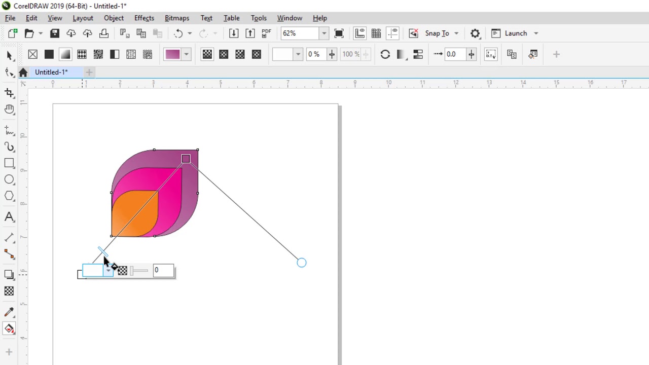This screenshot has height=365, width=649.
Task: Undo the last action
Action: [178, 33]
